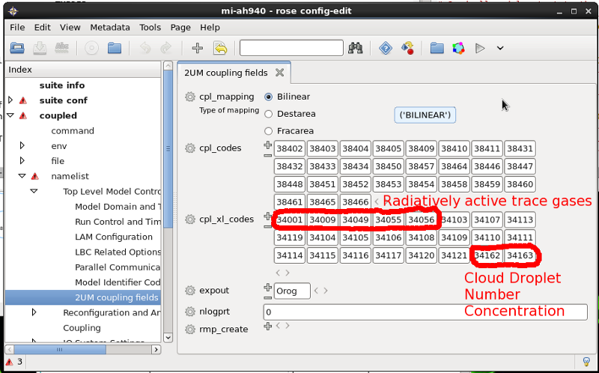Click the gear icon beside cpl_mapping

click(190, 97)
